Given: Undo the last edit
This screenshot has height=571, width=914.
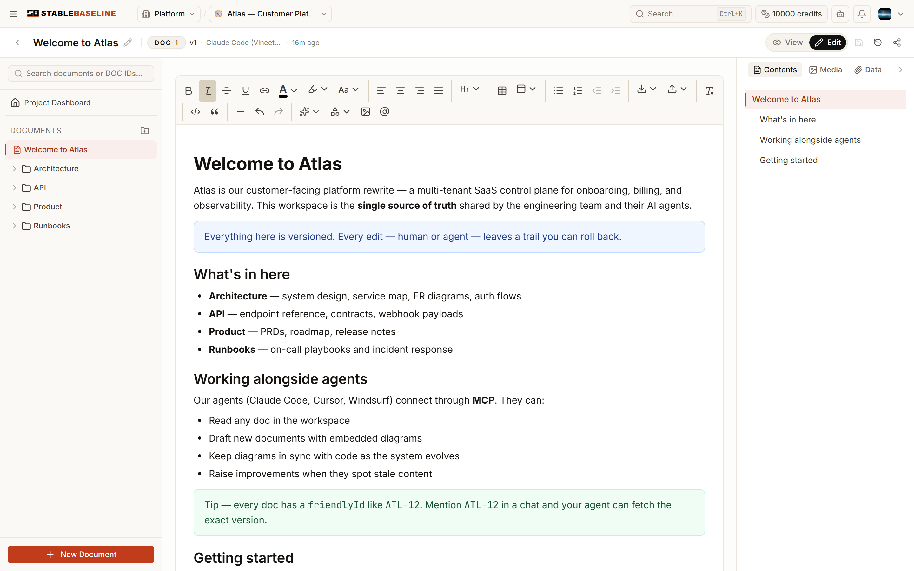Looking at the screenshot, I should click(x=260, y=112).
